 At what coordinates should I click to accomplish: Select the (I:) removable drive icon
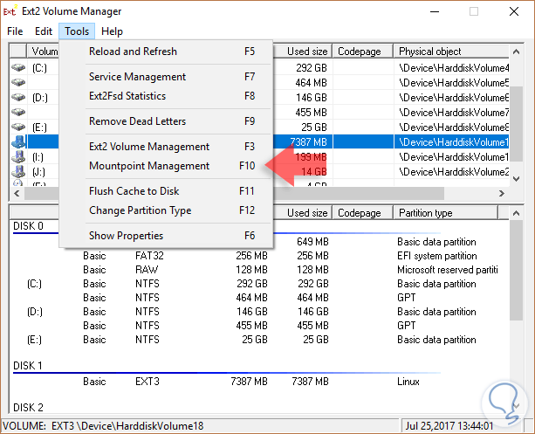[x=18, y=156]
